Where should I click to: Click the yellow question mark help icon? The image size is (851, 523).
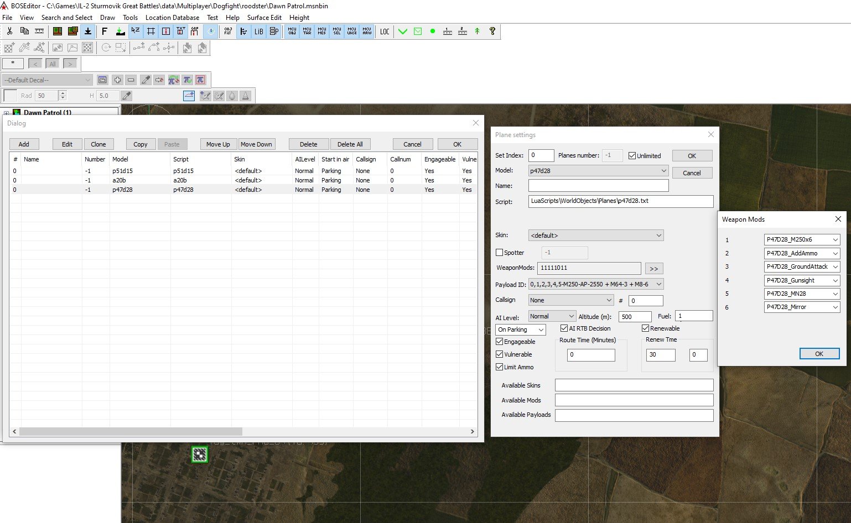pos(492,32)
